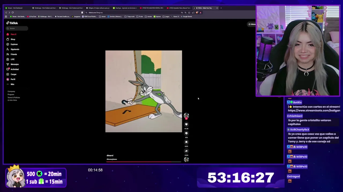Reload the TikTok page
The width and height of the screenshot is (343, 192).
tap(13, 13)
